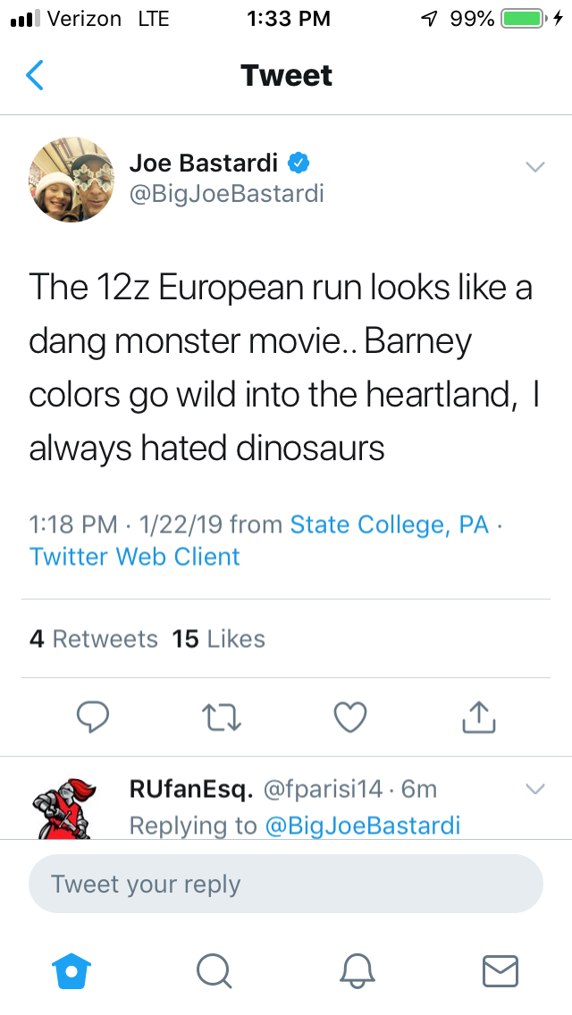Image resolution: width=572 pixels, height=1015 pixels.
Task: Expand Joe Bastardi tweet options chevron
Action: 534,166
